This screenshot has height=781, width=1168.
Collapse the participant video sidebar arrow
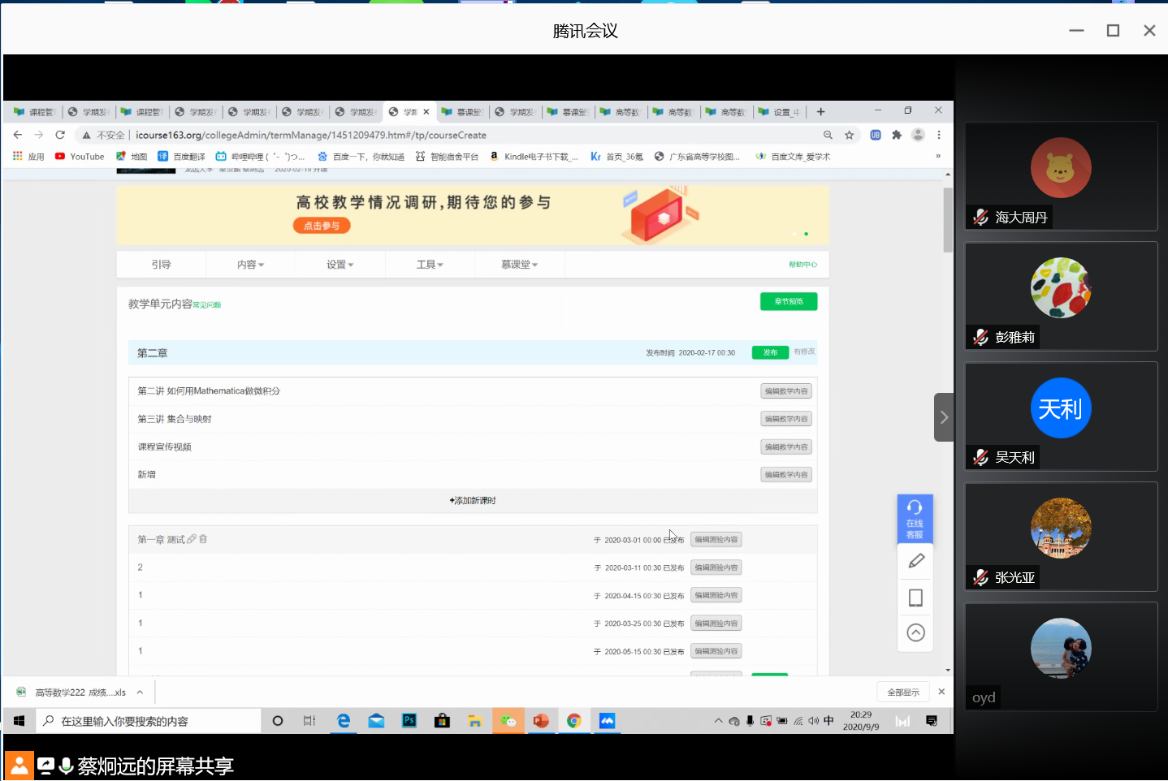[943, 417]
